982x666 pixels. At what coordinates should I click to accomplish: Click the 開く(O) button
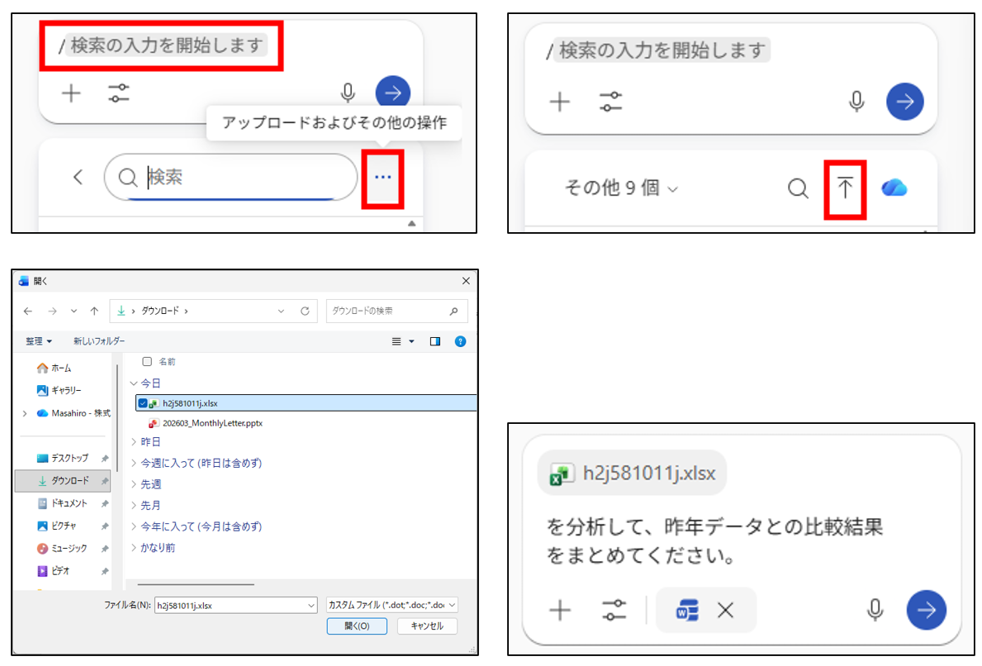click(x=357, y=626)
